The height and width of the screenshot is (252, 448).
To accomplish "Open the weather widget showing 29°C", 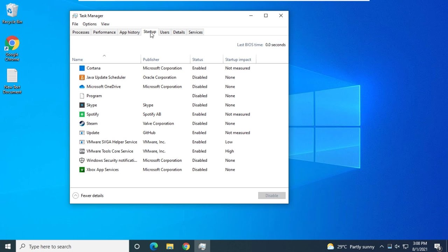I will pyautogui.click(x=350, y=246).
